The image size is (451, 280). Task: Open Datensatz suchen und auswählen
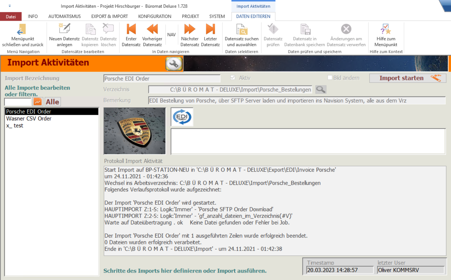coord(241,29)
